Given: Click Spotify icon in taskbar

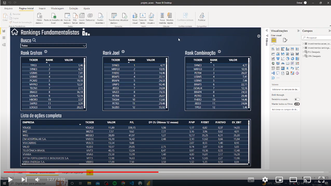Looking at the screenshot, I should coord(115,184).
